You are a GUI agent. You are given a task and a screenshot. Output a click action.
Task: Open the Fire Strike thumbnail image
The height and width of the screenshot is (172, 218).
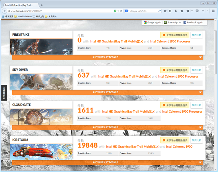click(x=41, y=47)
